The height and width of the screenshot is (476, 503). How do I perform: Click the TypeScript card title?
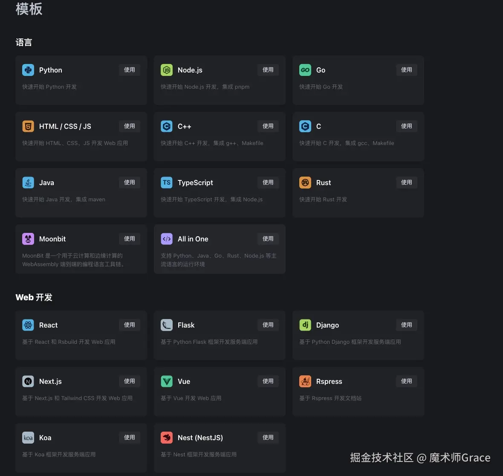(x=195, y=183)
